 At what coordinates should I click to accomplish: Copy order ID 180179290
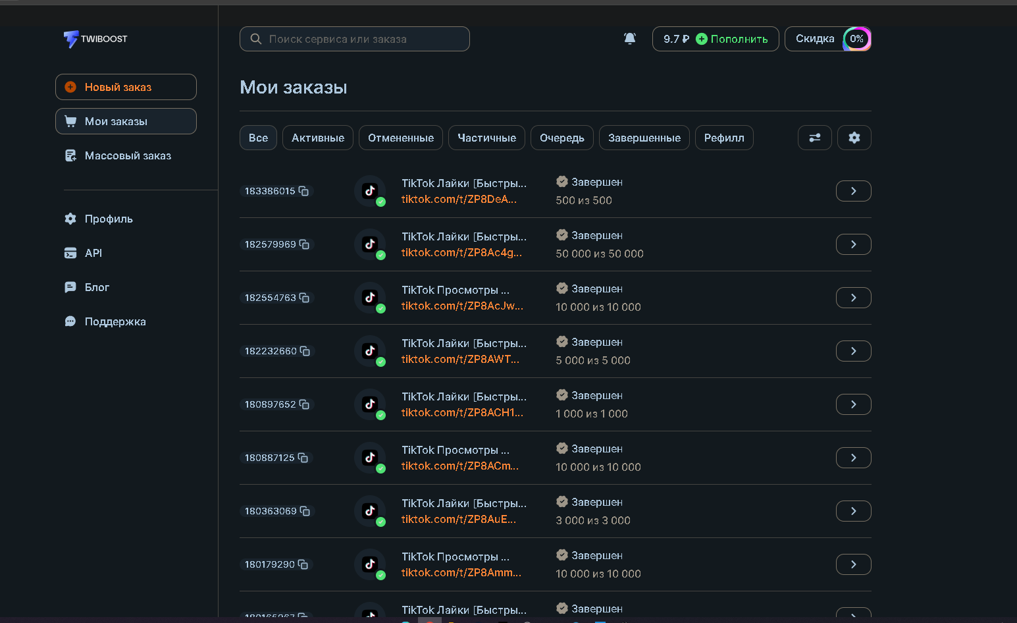point(303,564)
